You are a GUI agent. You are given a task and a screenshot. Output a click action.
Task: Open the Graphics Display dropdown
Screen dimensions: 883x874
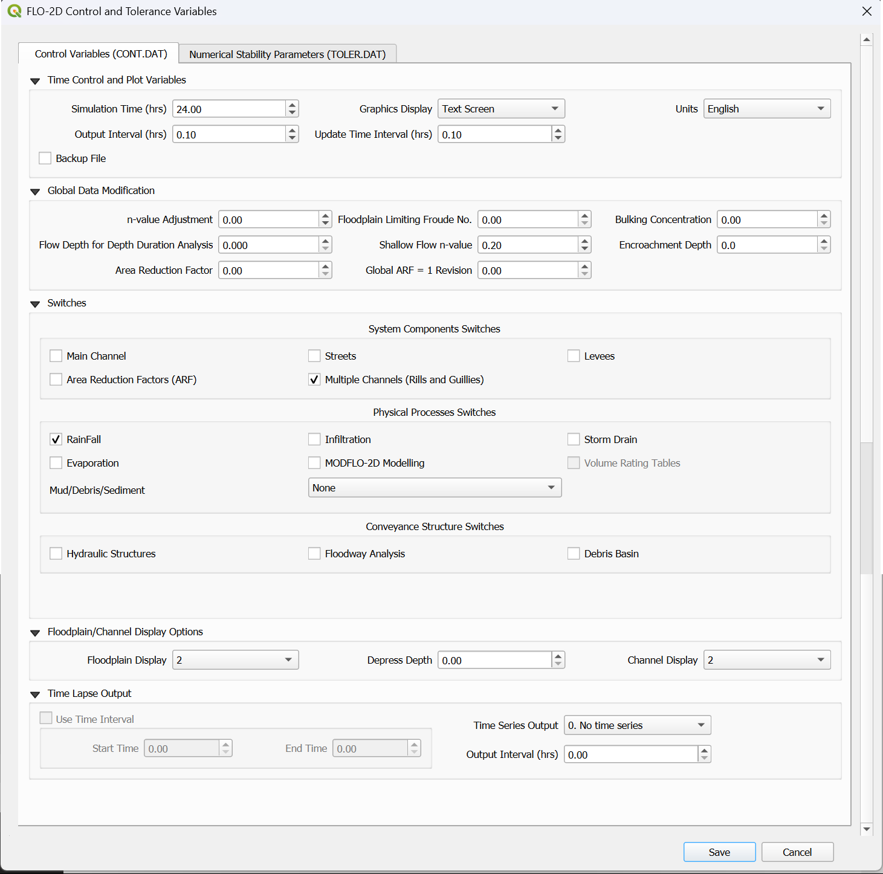[x=501, y=109]
